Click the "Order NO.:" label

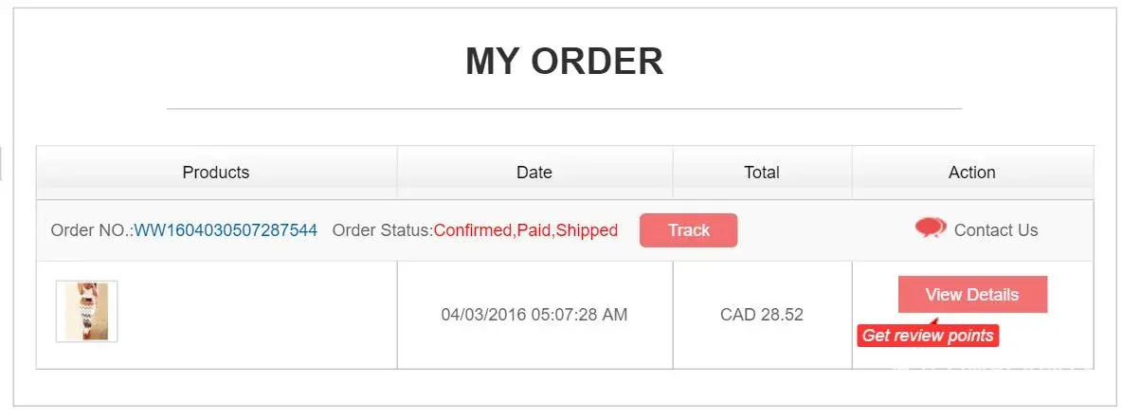pyautogui.click(x=92, y=230)
